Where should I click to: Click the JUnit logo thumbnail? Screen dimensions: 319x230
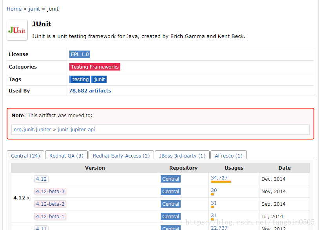pos(17,30)
